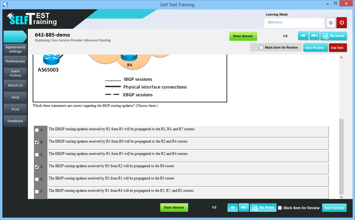The image size is (355, 220).
Task: Select answer D text about R6 router
Action: [x=111, y=166]
